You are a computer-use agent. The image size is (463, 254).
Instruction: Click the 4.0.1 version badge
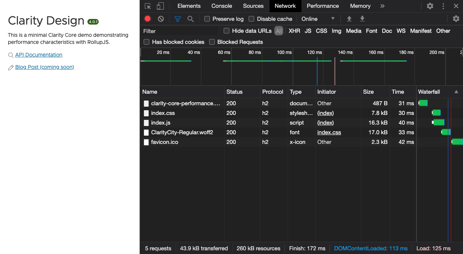(x=93, y=22)
